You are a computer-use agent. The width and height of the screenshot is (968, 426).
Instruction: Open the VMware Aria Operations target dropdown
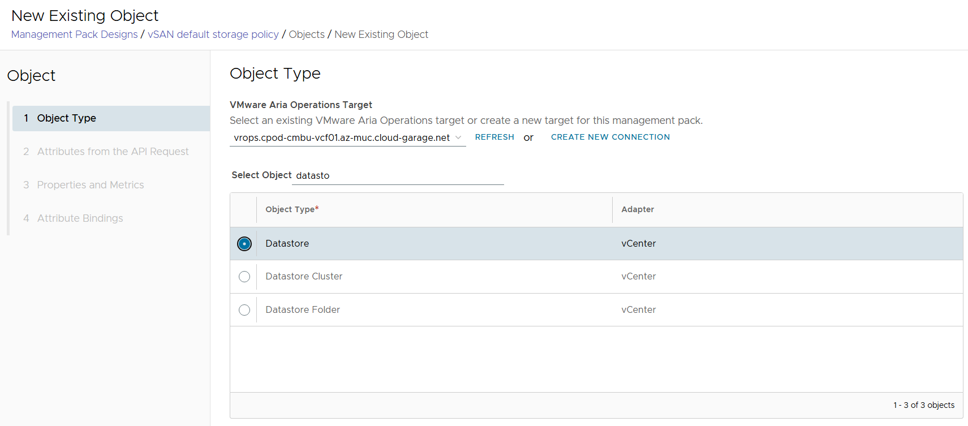pyautogui.click(x=342, y=137)
